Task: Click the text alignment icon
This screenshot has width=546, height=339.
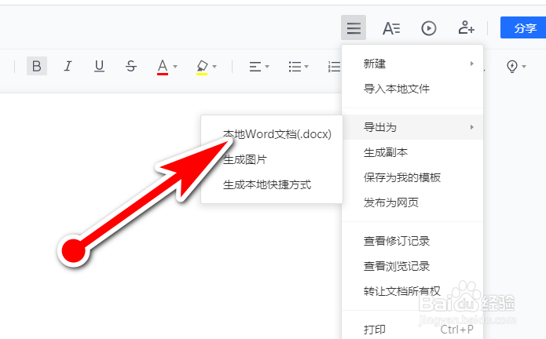Action: coord(255,67)
